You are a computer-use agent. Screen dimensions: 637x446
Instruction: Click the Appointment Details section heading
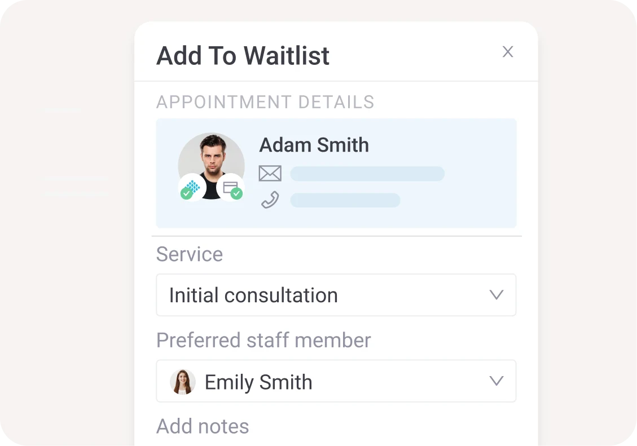[x=265, y=102]
